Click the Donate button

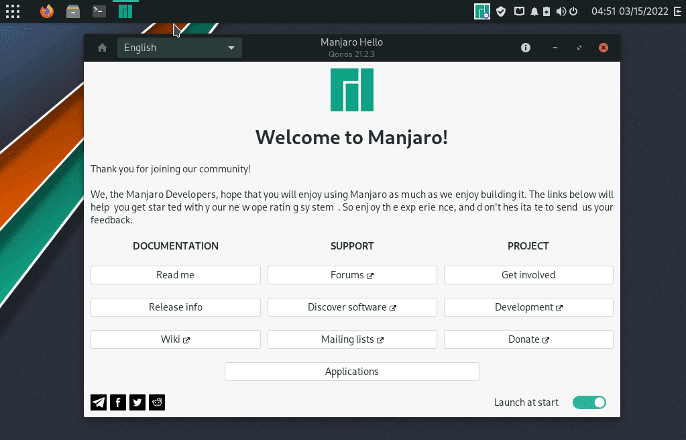click(x=528, y=339)
